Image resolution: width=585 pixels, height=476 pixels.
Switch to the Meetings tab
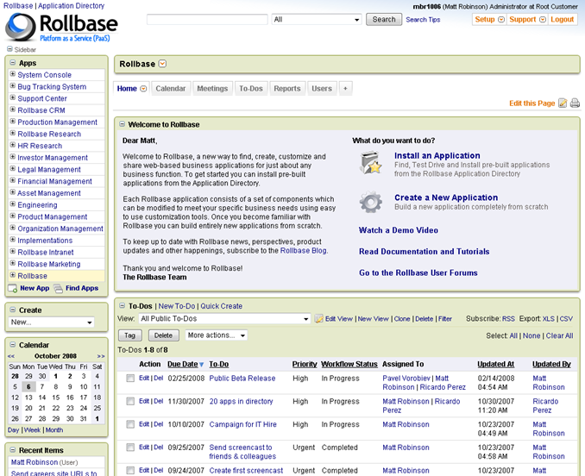(212, 89)
